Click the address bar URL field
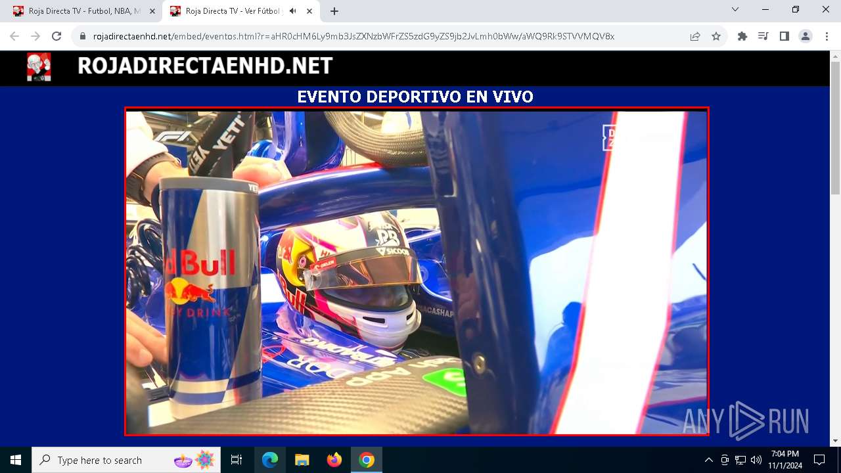 [x=353, y=36]
